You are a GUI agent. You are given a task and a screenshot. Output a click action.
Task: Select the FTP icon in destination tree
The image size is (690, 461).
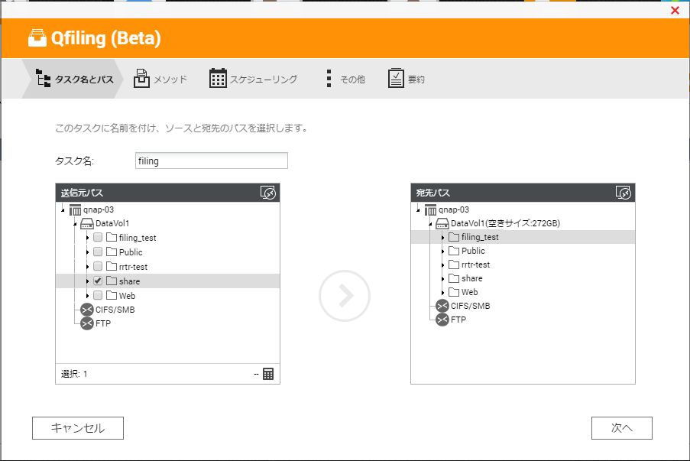(442, 320)
